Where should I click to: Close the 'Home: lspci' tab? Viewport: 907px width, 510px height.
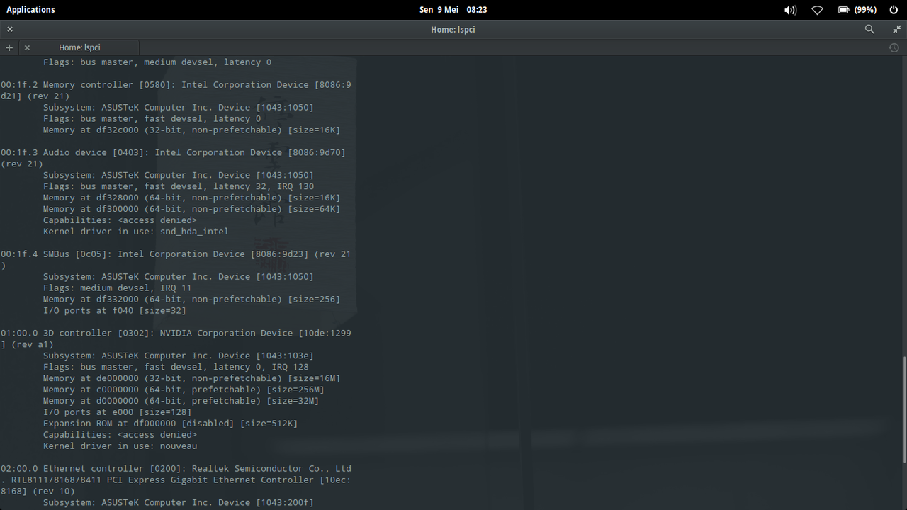coord(27,47)
